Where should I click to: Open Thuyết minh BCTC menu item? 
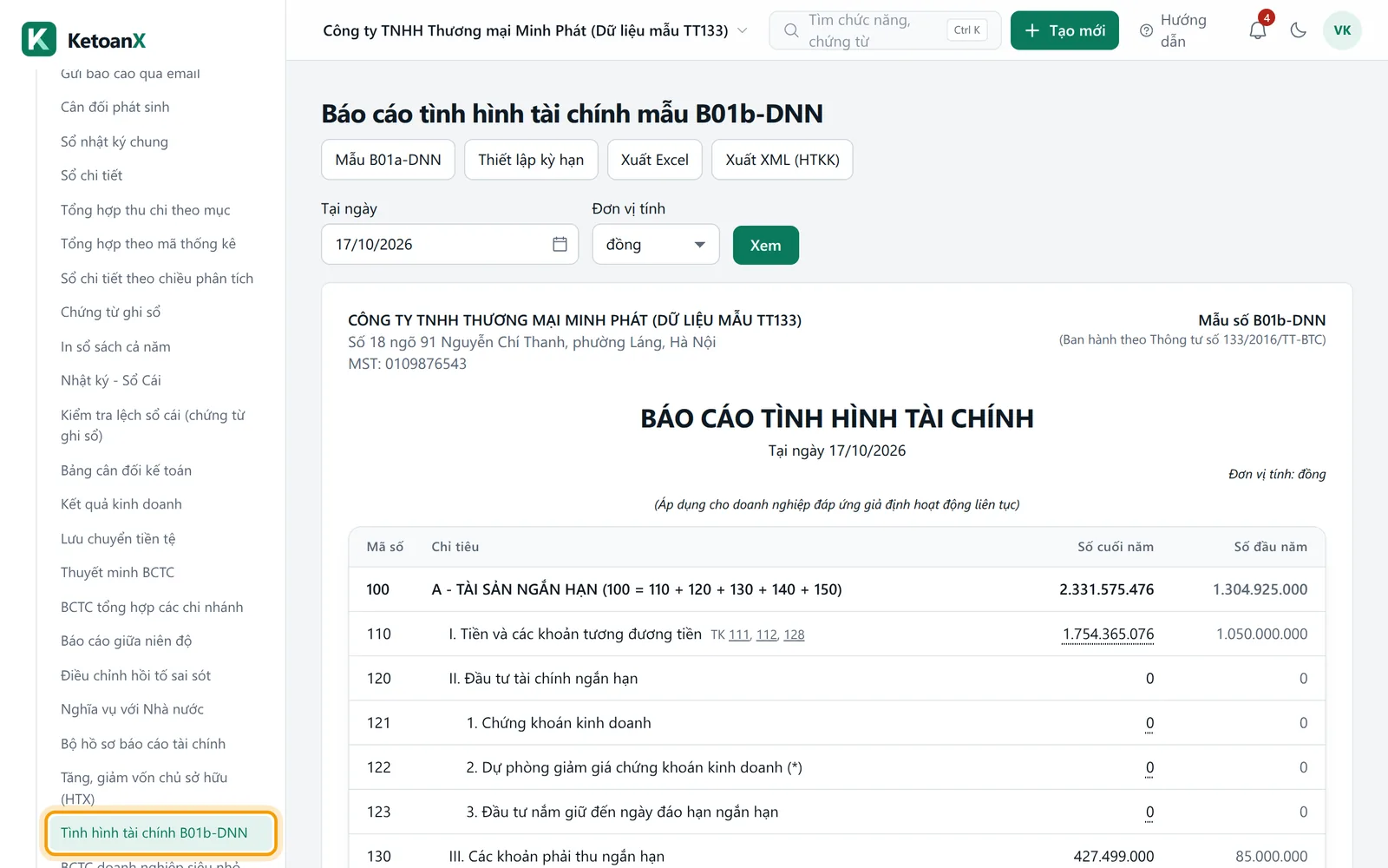point(117,573)
